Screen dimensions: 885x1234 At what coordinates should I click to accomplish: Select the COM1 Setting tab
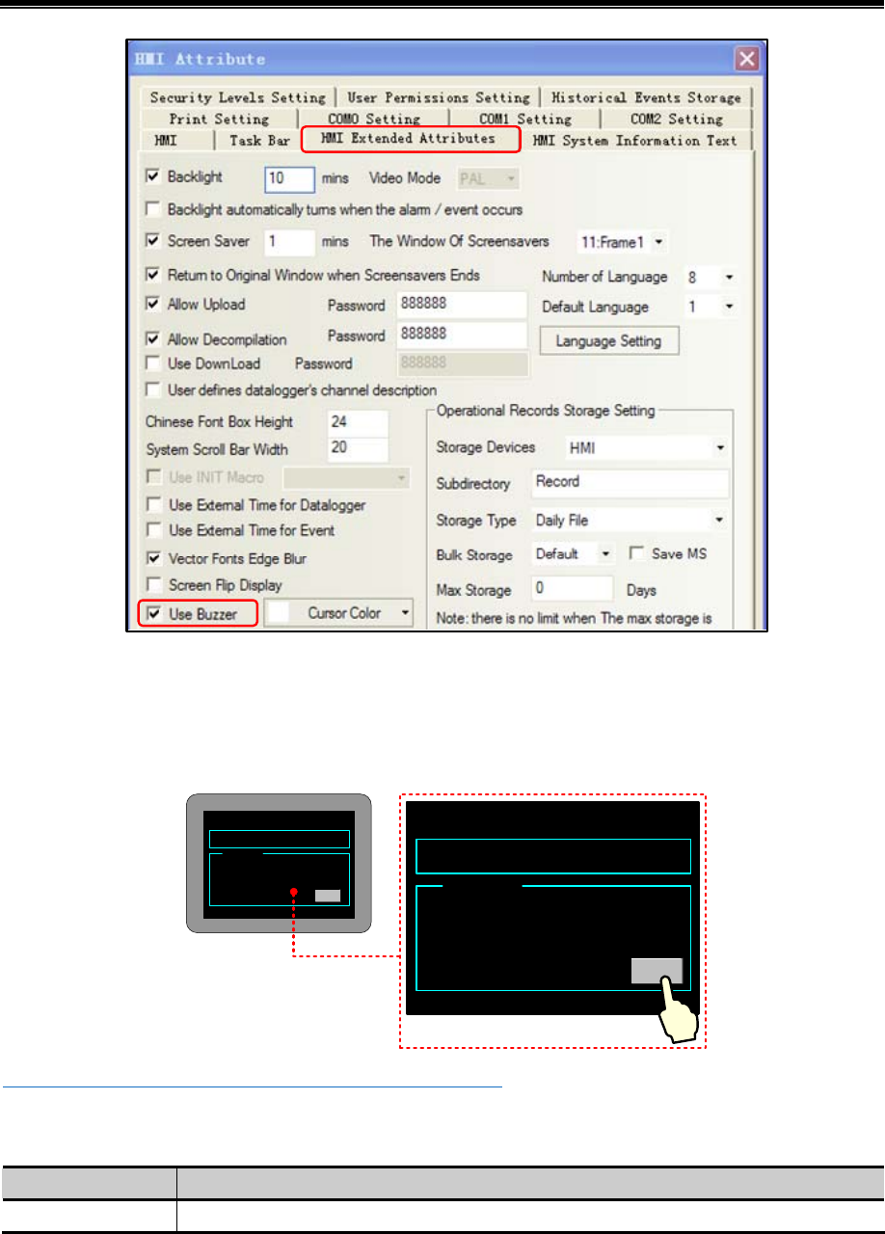click(x=525, y=119)
